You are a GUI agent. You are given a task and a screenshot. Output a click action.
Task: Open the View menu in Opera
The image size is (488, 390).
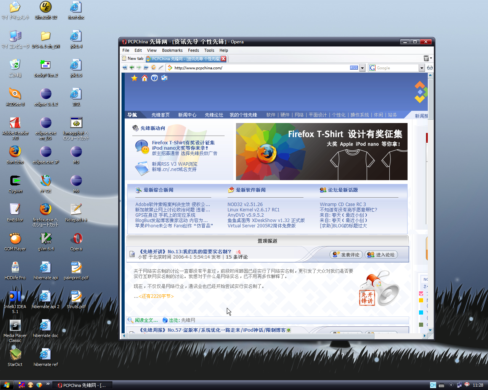(x=152, y=50)
